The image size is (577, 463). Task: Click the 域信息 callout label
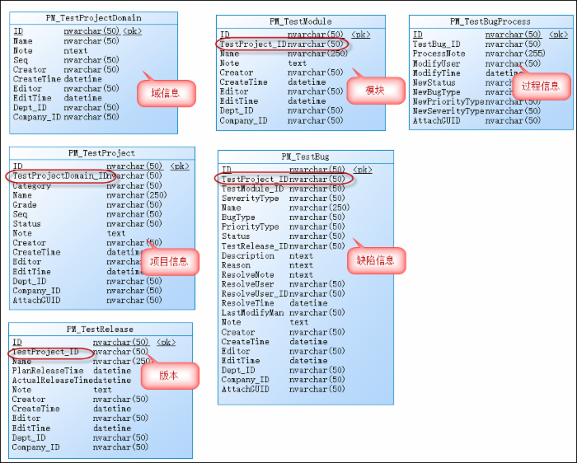point(171,94)
